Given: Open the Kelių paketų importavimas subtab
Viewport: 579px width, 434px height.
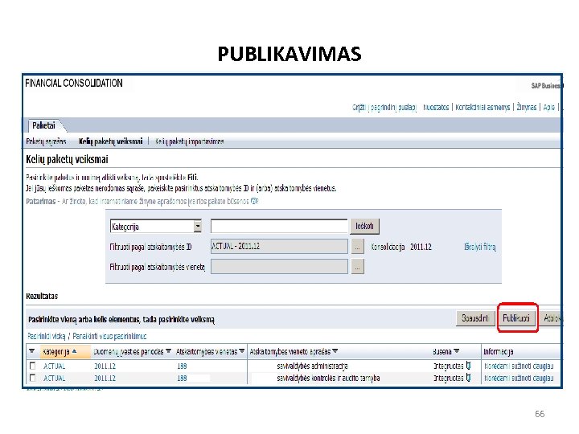Looking at the screenshot, I should (190, 141).
